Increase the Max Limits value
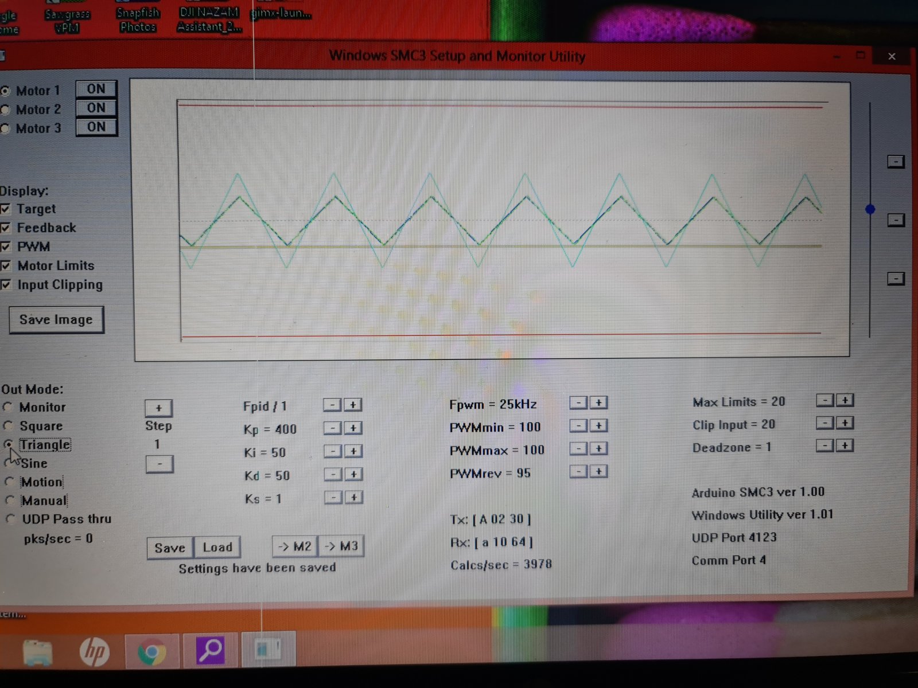 (845, 400)
